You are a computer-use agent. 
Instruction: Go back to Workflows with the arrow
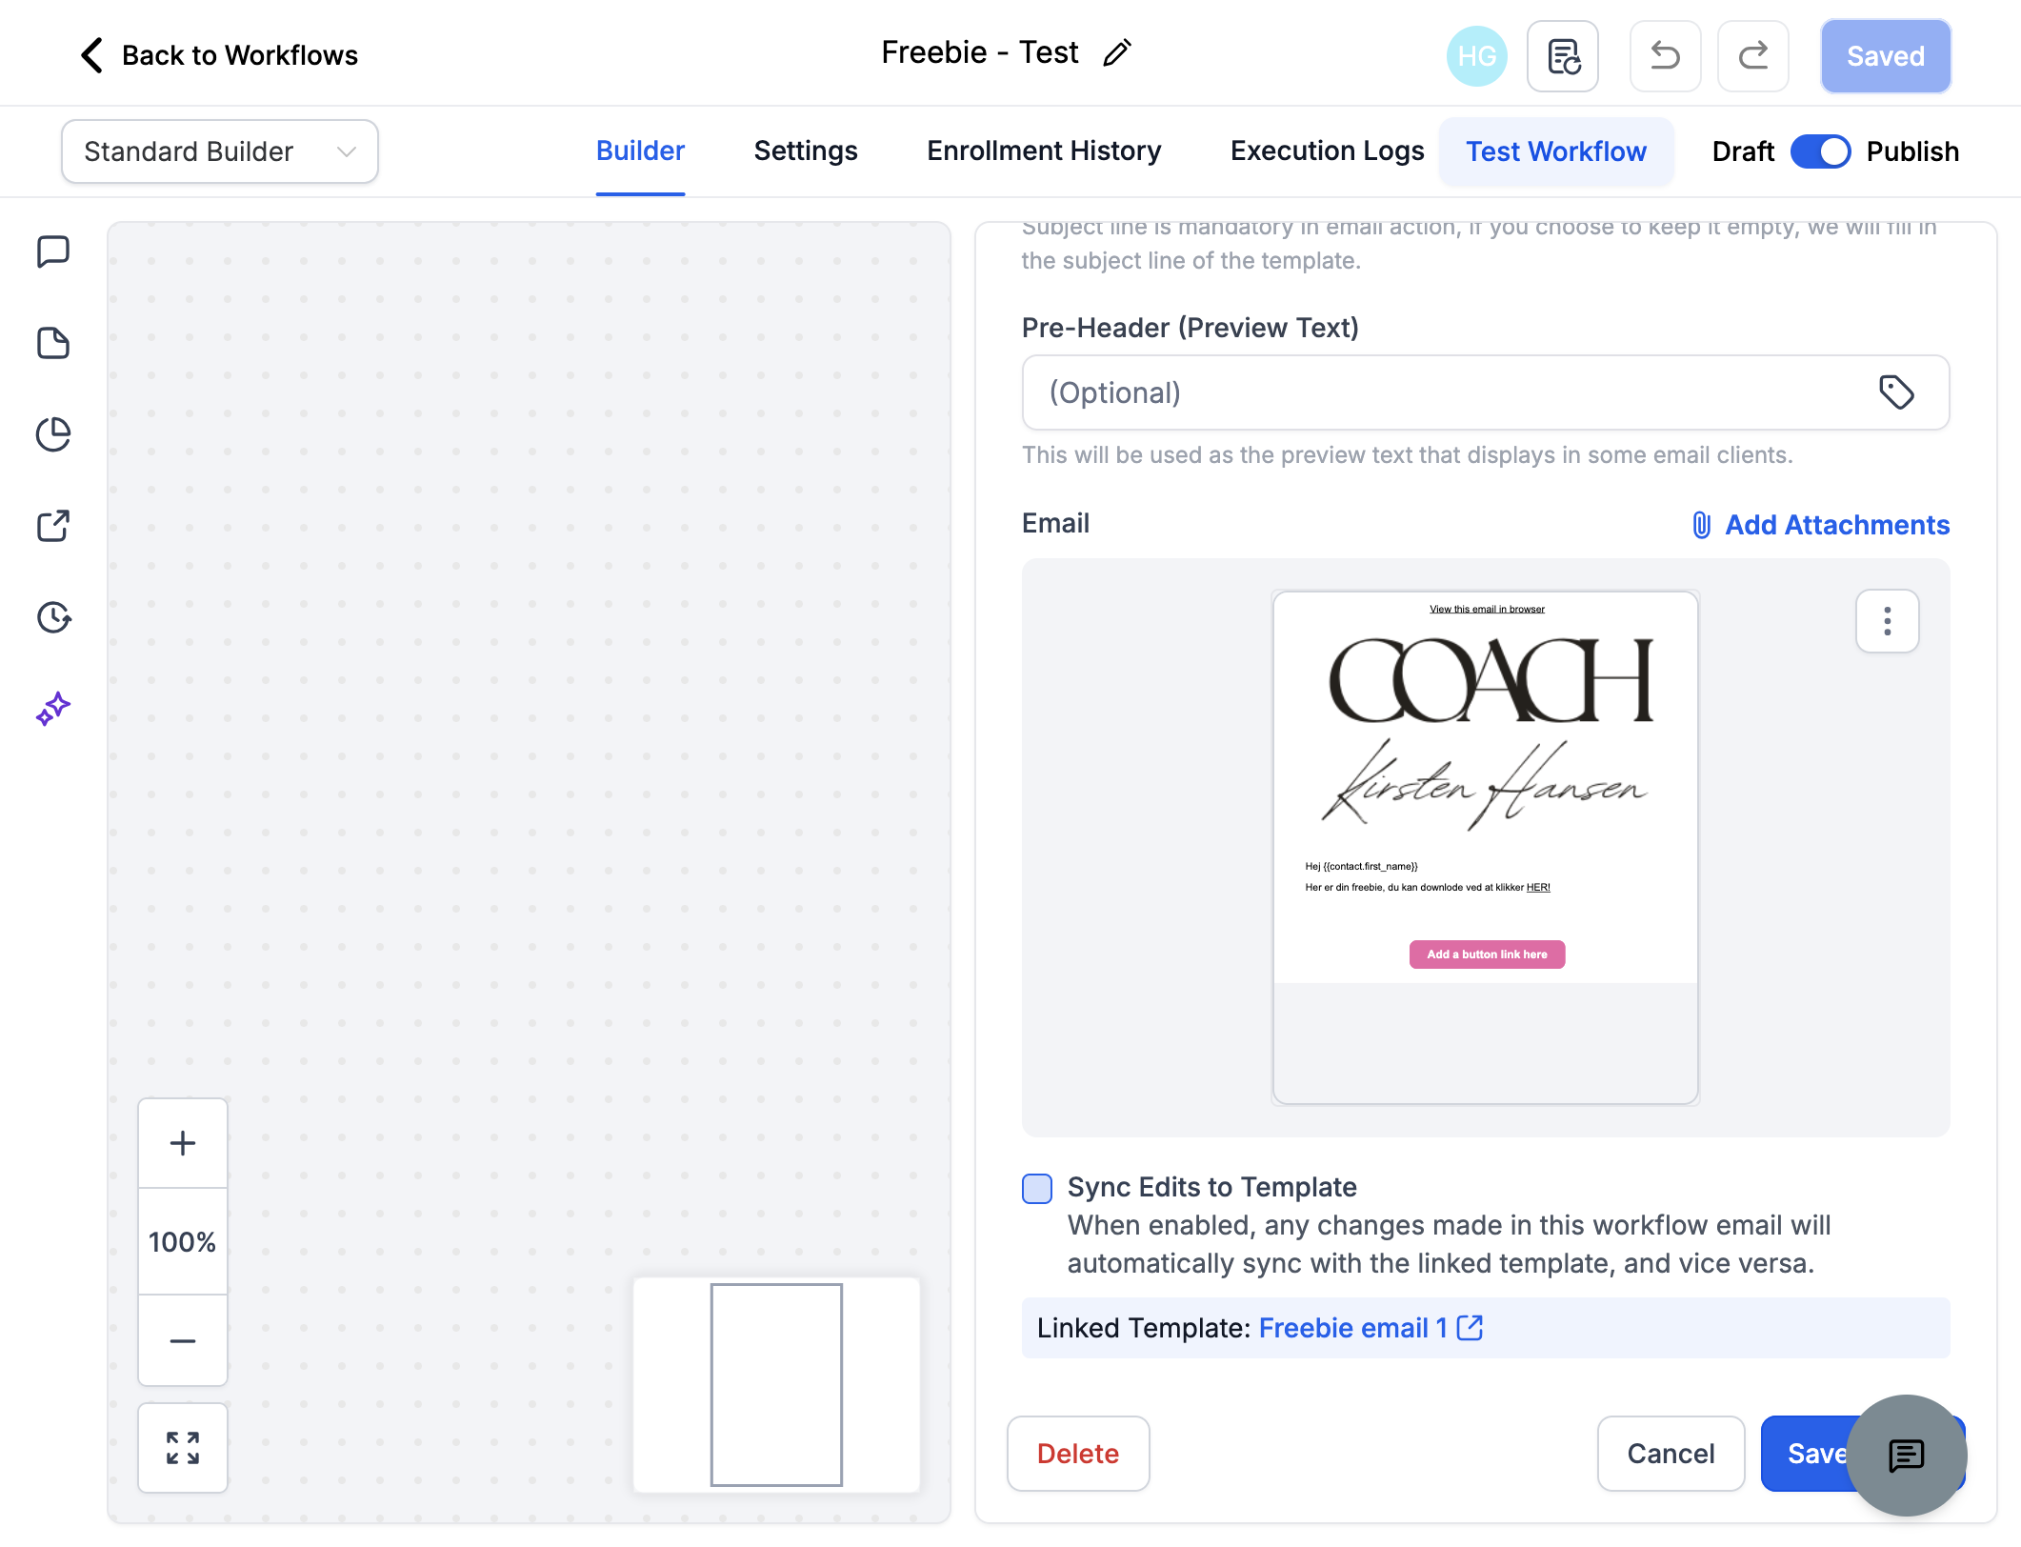pyautogui.click(x=91, y=55)
